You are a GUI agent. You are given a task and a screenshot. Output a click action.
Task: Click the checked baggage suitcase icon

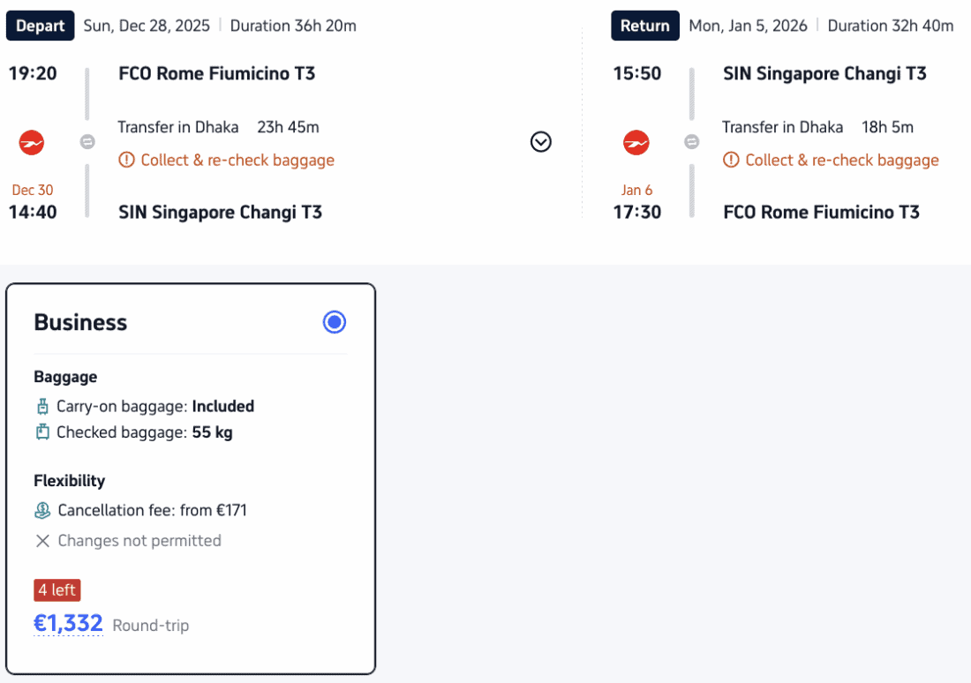(x=42, y=432)
